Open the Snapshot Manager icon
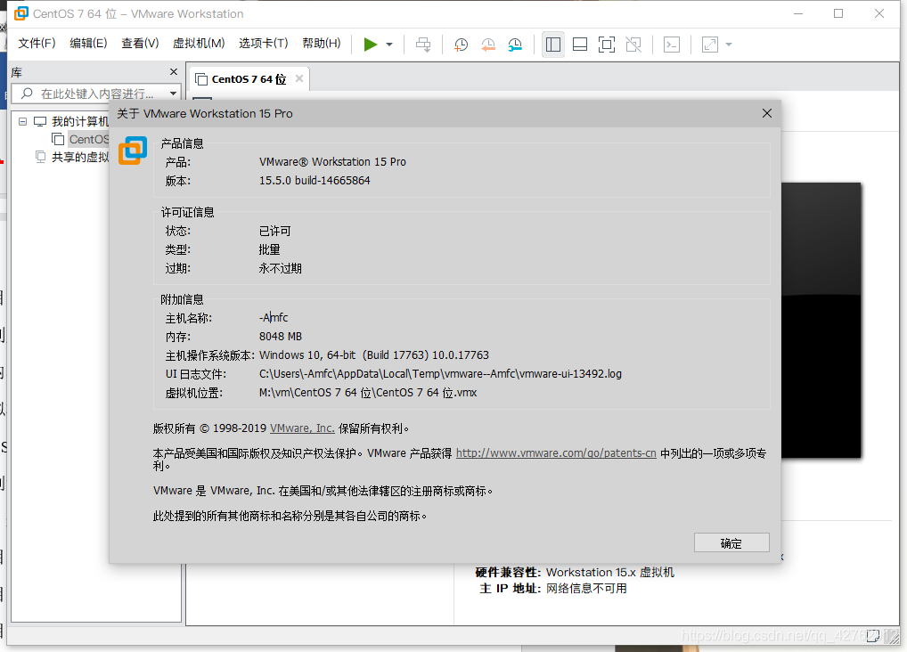 tap(515, 45)
